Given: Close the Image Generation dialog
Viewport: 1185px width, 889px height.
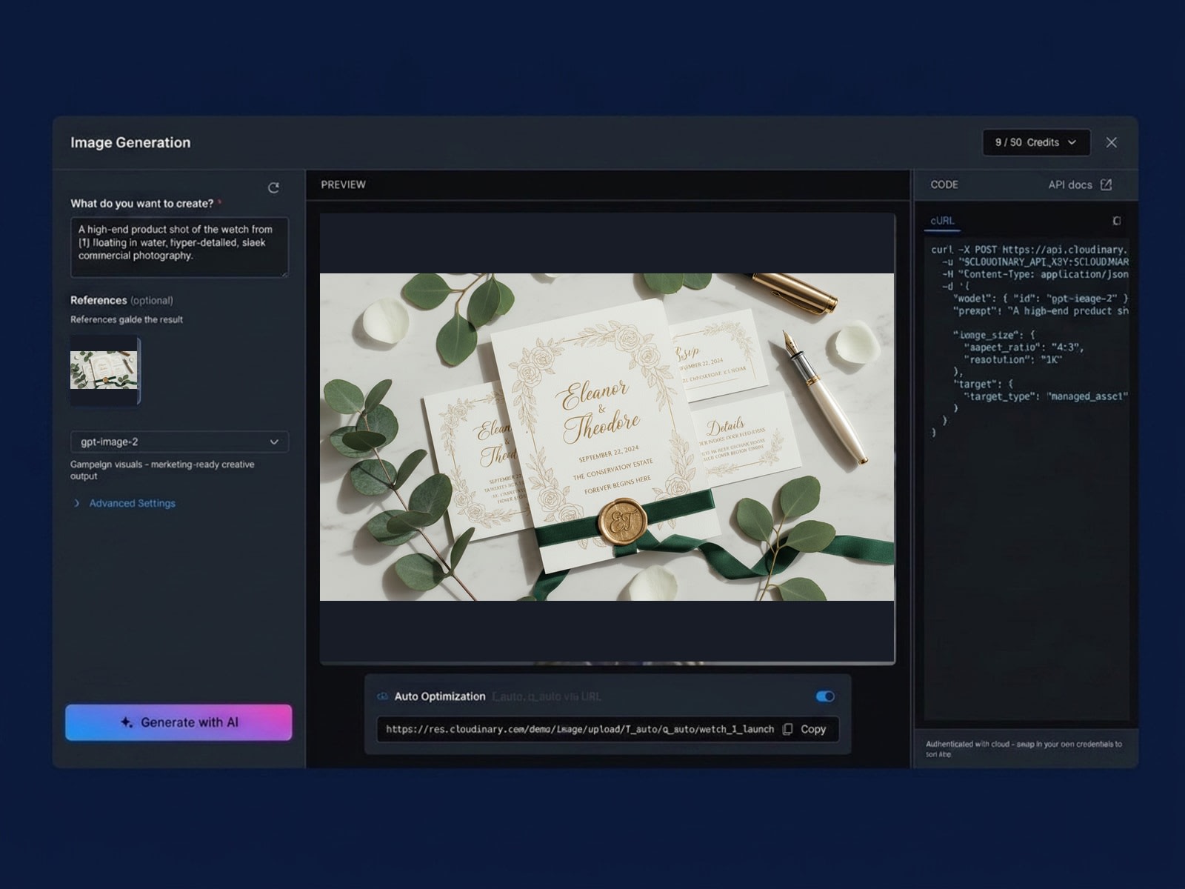Looking at the screenshot, I should (1111, 142).
